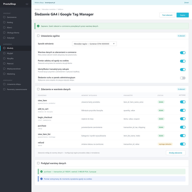192x192 pixels.
Task: Click the Menedżer modułów breadcrumb link
Action: pos(49,9)
